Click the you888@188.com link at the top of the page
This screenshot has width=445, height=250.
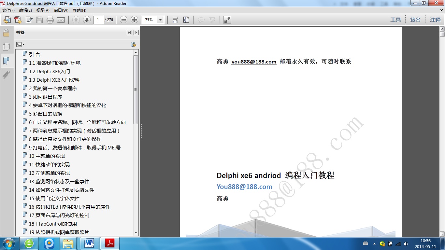(254, 62)
